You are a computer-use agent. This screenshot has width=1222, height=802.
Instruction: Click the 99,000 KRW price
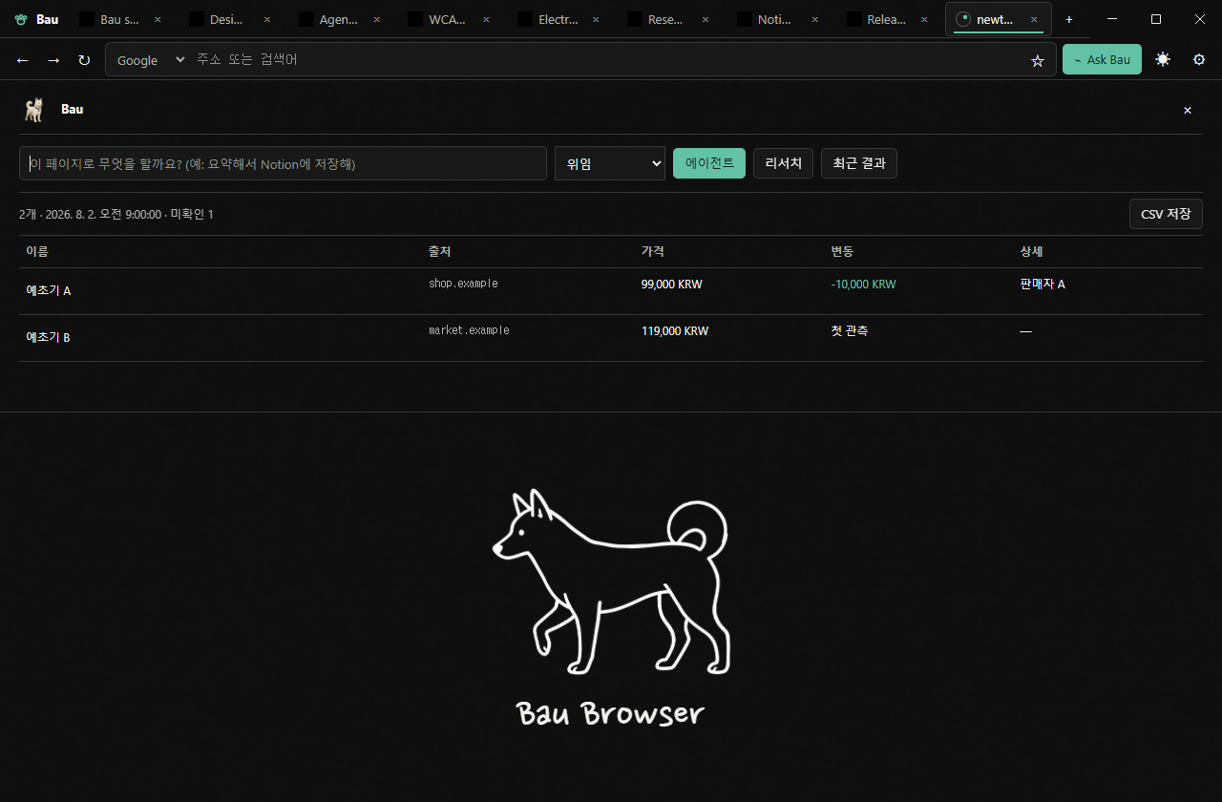click(672, 285)
